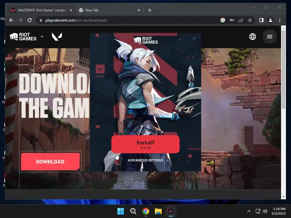
Task: Click Riot installer taskbar icon
Action: 171,211
